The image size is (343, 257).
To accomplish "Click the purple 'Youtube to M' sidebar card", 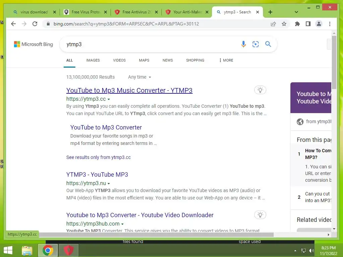I will coord(311,98).
